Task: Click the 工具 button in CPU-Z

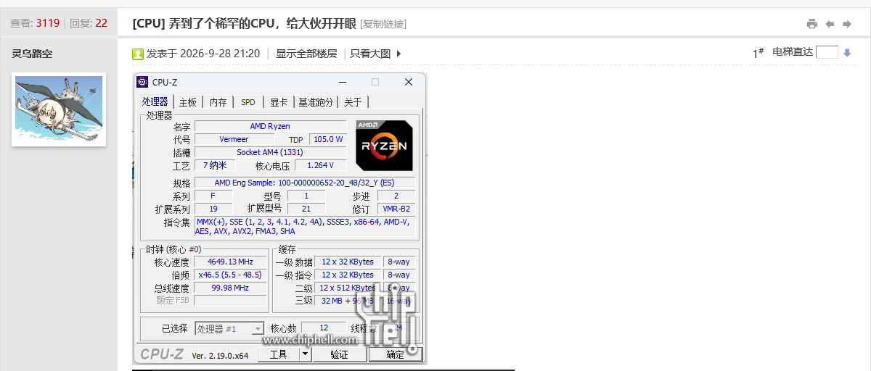Action: 279,354
